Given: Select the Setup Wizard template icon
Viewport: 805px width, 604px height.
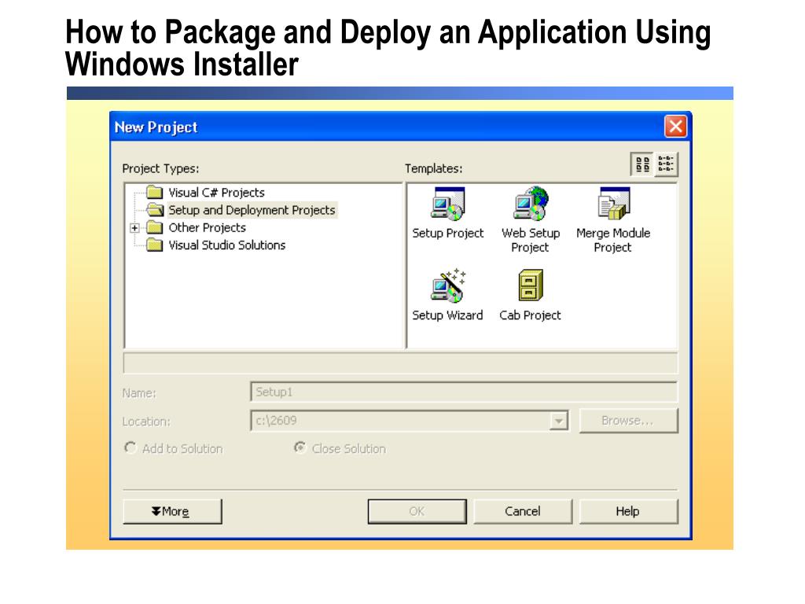Looking at the screenshot, I should coord(448,285).
